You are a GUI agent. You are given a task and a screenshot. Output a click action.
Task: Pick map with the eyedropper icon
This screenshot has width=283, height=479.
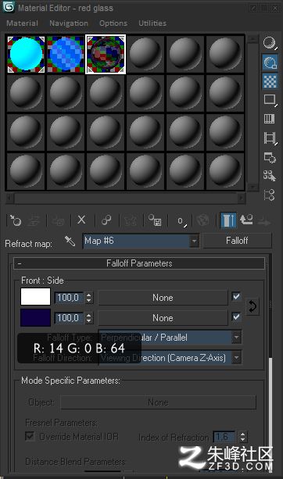pyautogui.click(x=70, y=241)
